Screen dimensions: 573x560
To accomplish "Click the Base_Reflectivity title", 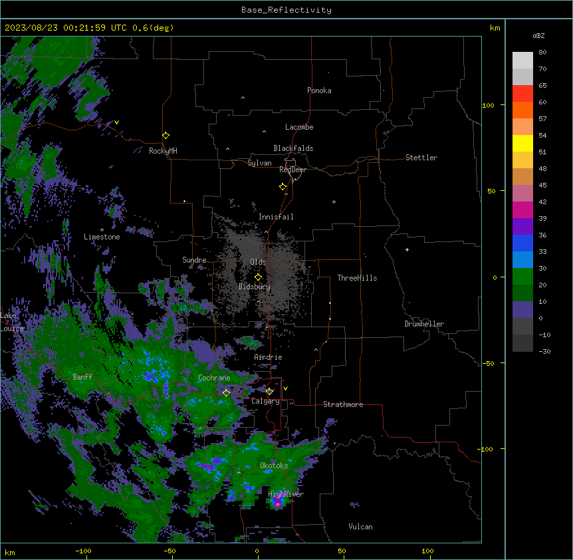I will 286,10.
